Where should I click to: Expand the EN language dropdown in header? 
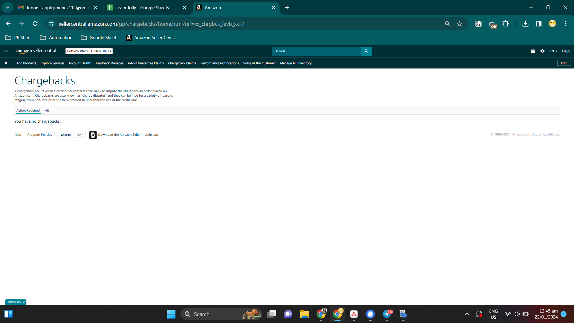pyautogui.click(x=553, y=51)
